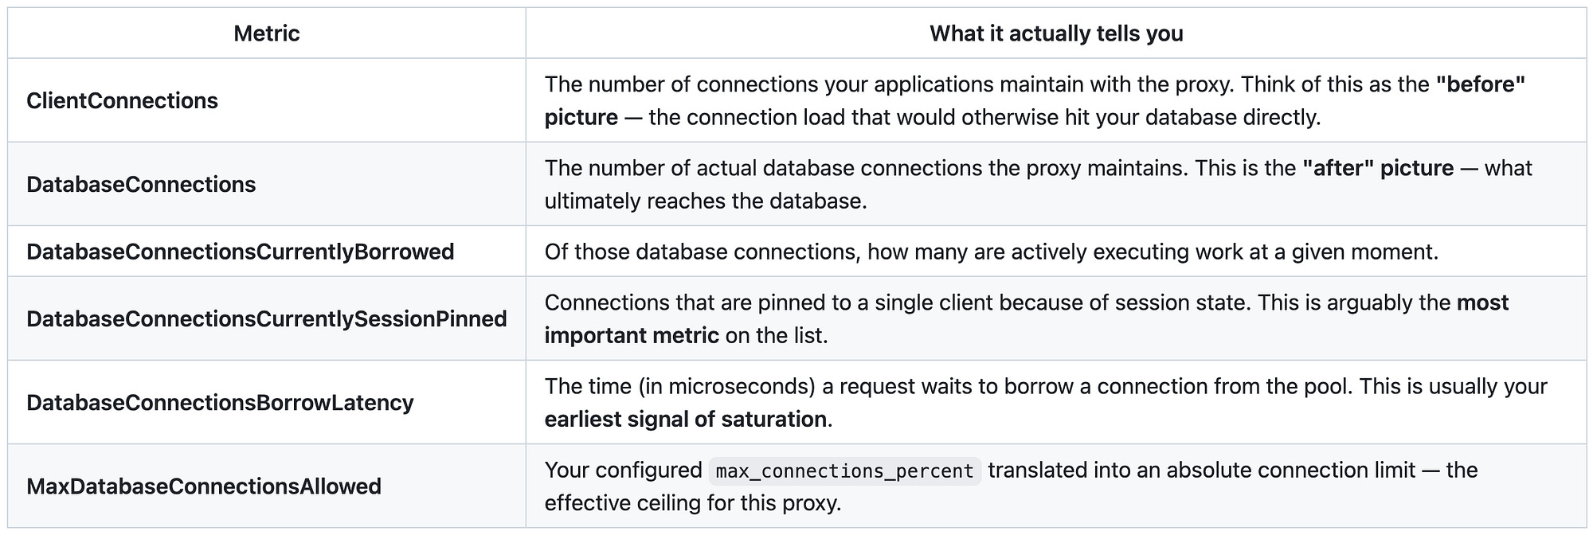Click the 'most important metric' bold text
The width and height of the screenshot is (1593, 535).
pos(1027,318)
